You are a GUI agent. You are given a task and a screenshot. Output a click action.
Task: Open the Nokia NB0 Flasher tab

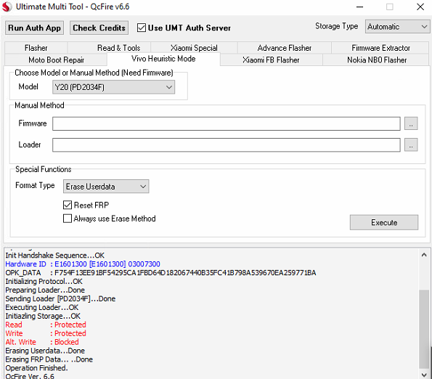click(376, 60)
